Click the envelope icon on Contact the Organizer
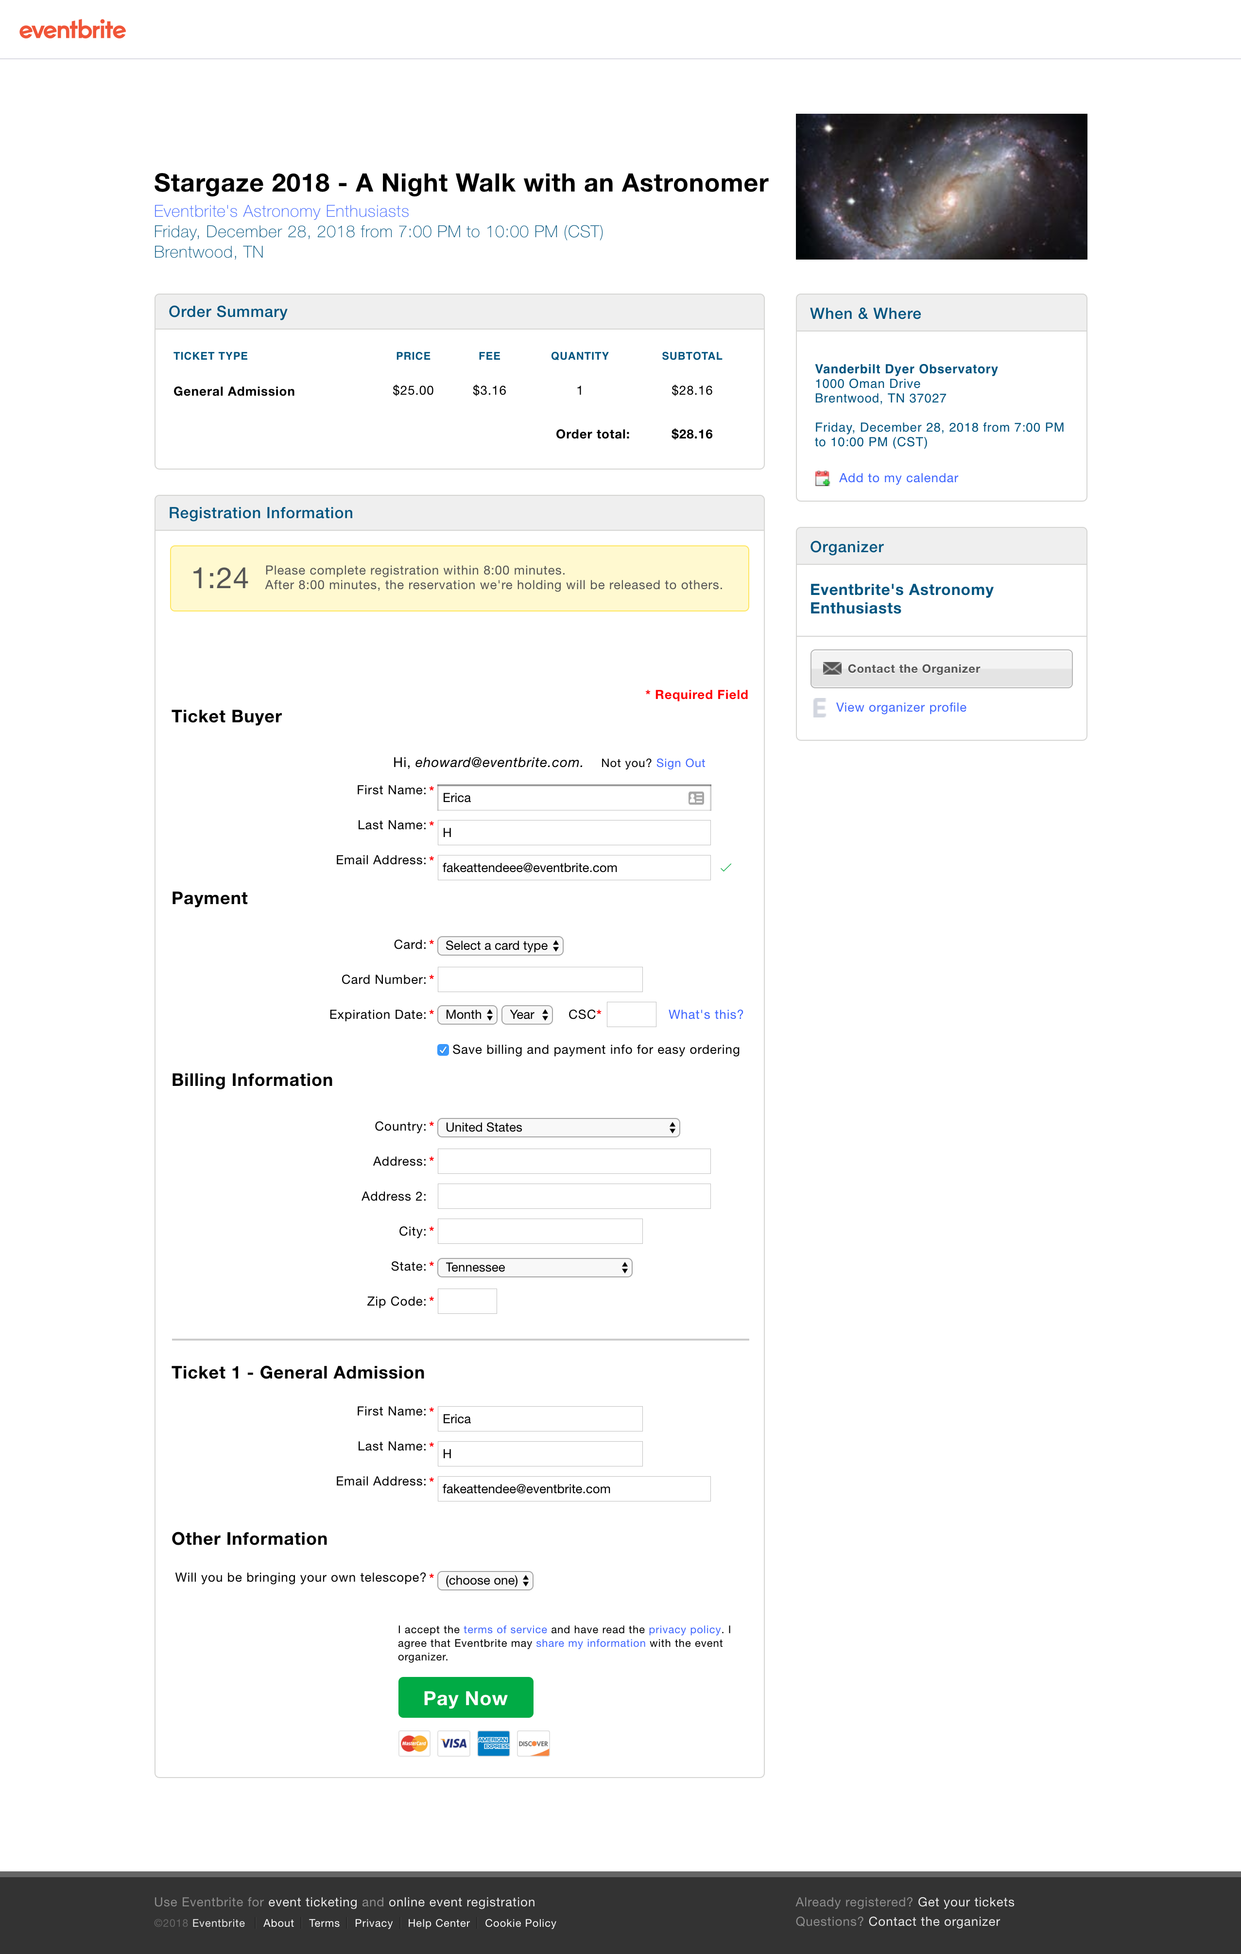Image resolution: width=1241 pixels, height=1954 pixels. pos(831,669)
